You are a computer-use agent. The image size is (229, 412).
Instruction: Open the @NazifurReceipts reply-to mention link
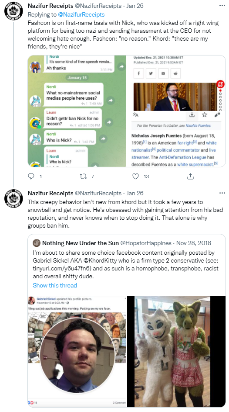(x=82, y=14)
